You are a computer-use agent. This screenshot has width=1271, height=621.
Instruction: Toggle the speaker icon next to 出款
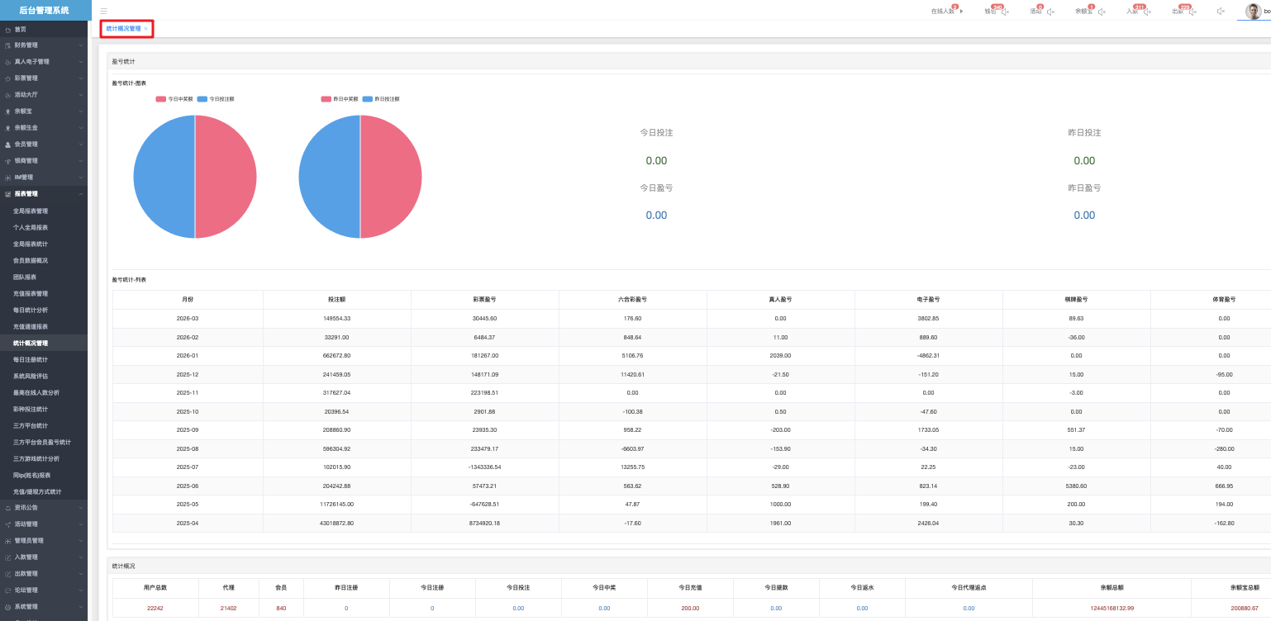tap(1192, 12)
